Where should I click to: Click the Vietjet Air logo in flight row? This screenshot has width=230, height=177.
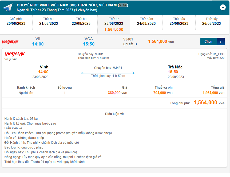pyautogui.click(x=10, y=42)
